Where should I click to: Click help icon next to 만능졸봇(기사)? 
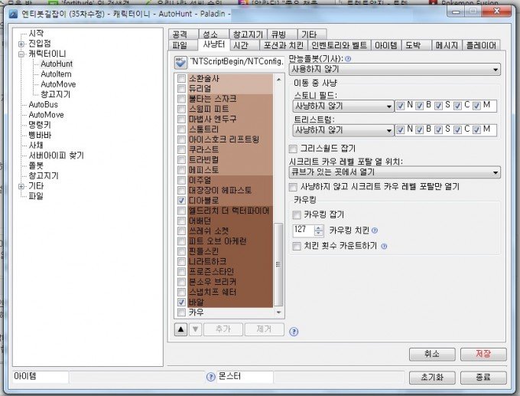(349, 59)
